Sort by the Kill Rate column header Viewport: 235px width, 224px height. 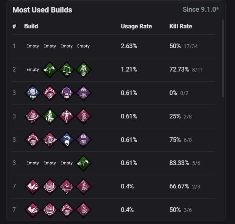point(181,26)
